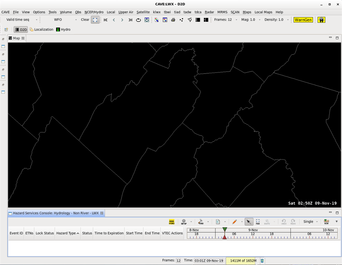Step back one frame
The height and width of the screenshot is (265, 342).
pos(114,20)
